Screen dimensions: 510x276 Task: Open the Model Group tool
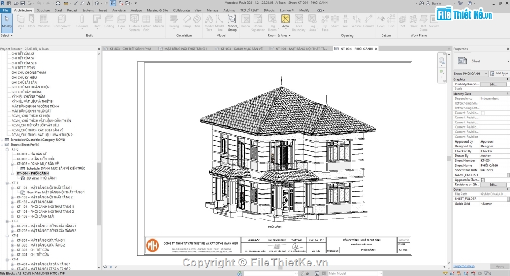coord(232,23)
